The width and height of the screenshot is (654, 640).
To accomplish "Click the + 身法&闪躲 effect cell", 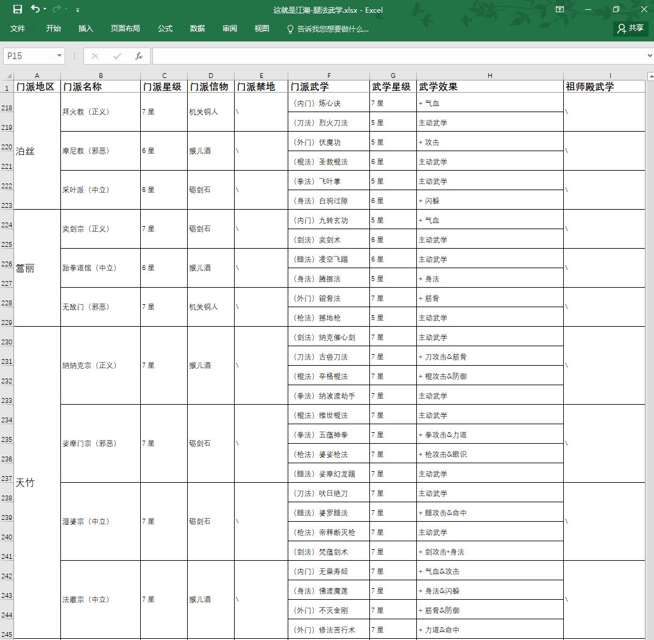I will pos(489,591).
